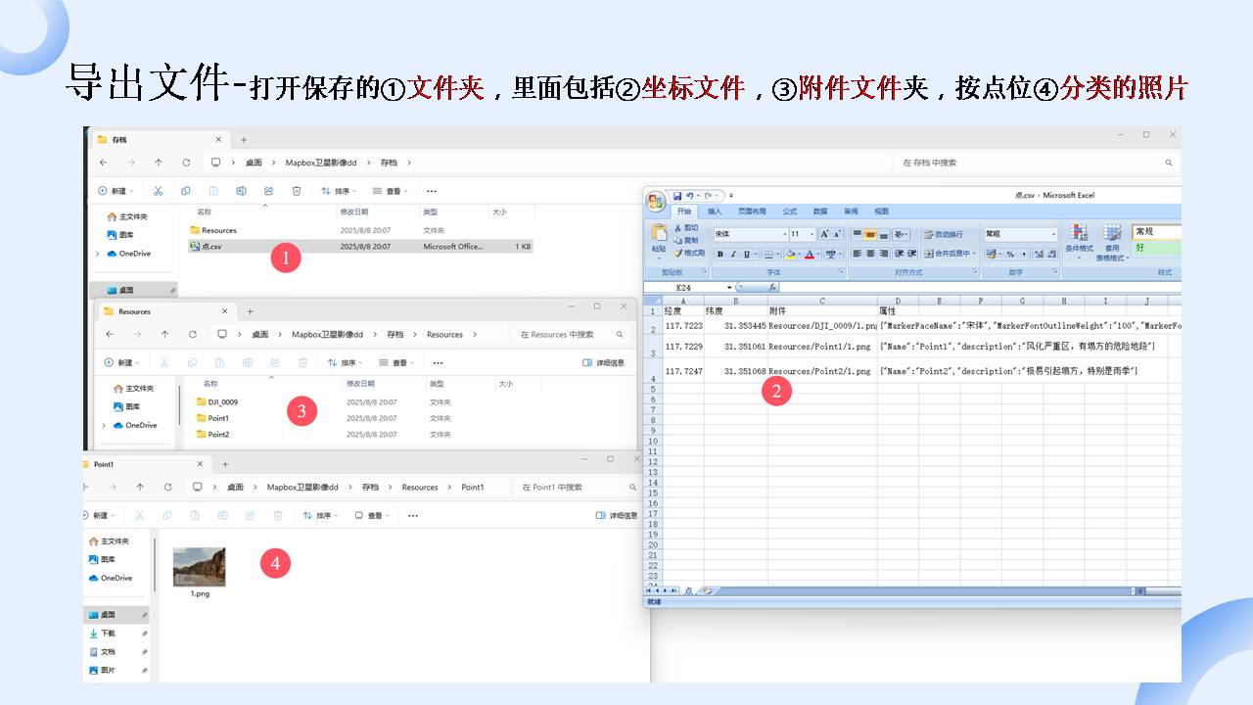This screenshot has height=705, width=1253.
Task: Go up one folder in the 存档 window
Action: tap(159, 163)
